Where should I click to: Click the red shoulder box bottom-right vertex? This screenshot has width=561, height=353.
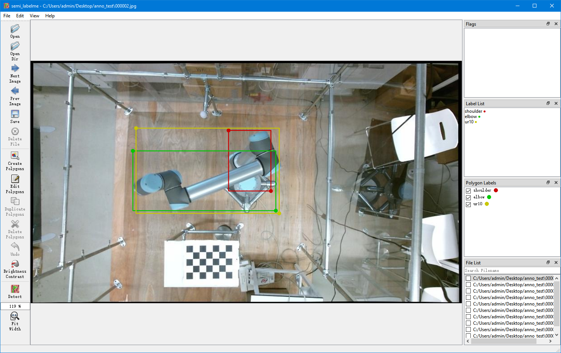[271, 191]
